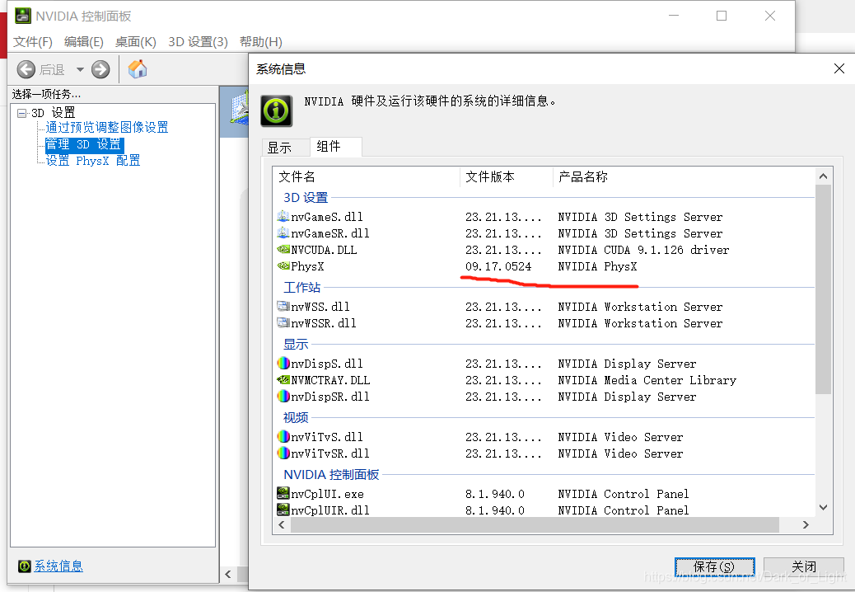The width and height of the screenshot is (855, 592).
Task: Click the list scroll down arrow
Action: (824, 507)
